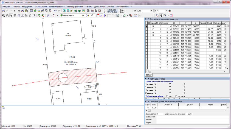Open the Проектирование menu
Image resolution: width=231 pixels, height=129 pixels.
(57, 7)
